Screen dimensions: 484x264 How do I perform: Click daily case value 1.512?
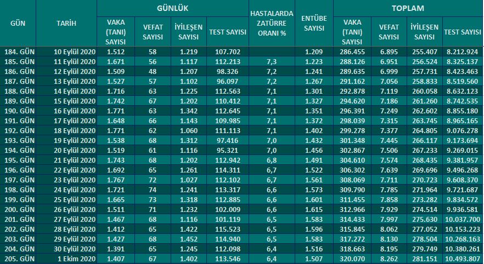point(116,51)
